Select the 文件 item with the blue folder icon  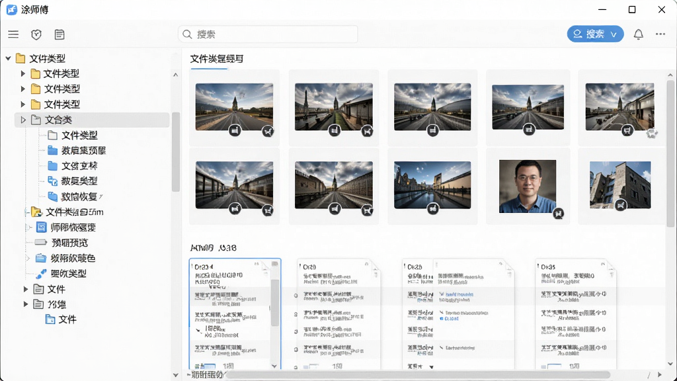(x=61, y=319)
